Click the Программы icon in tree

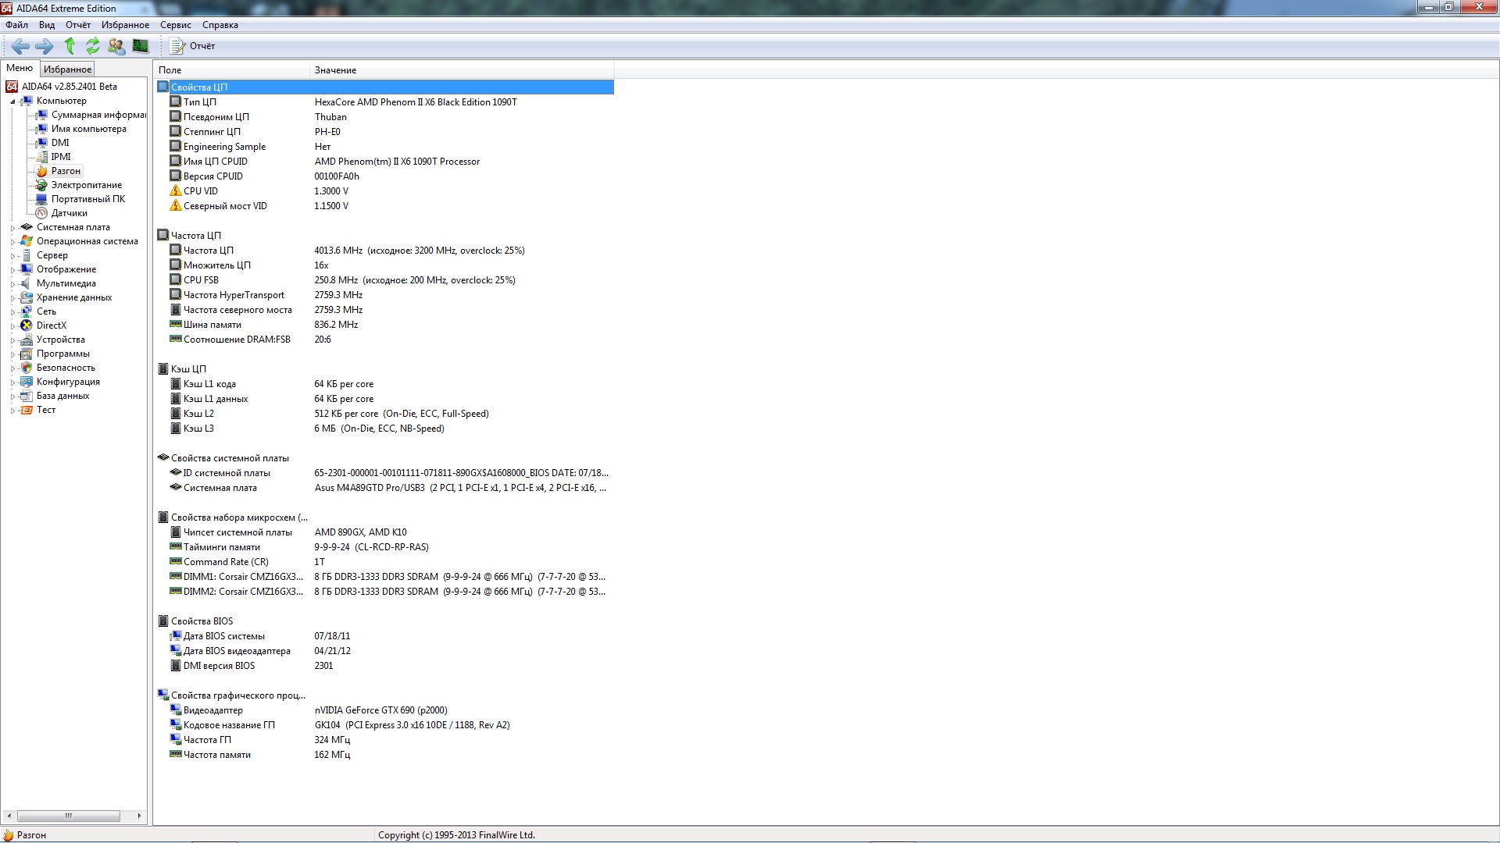(x=27, y=354)
